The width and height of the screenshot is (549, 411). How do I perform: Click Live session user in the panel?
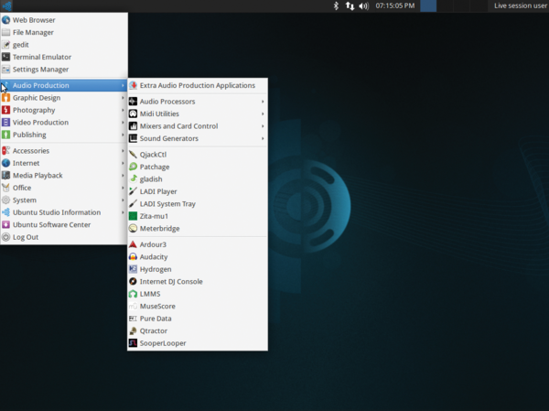click(519, 5)
